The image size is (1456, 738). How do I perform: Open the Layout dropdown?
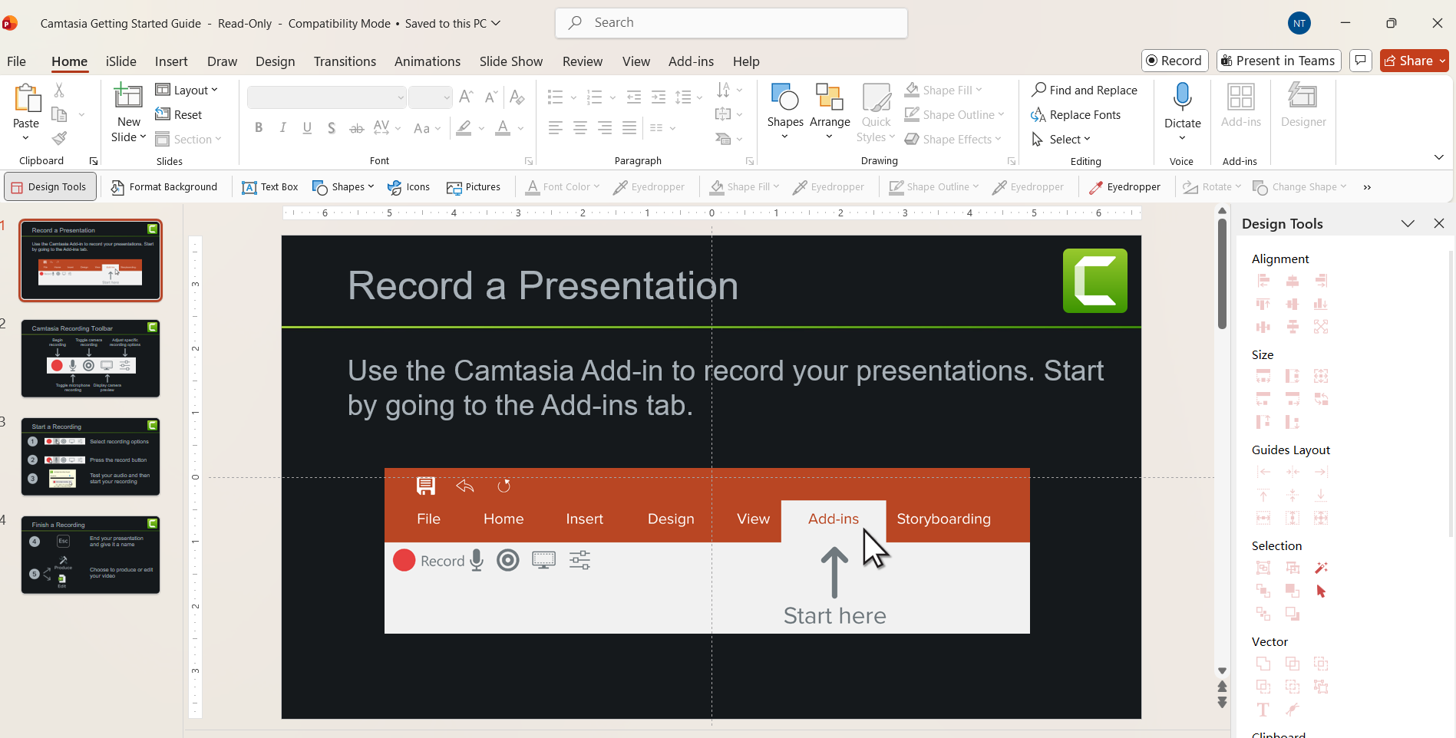point(187,91)
